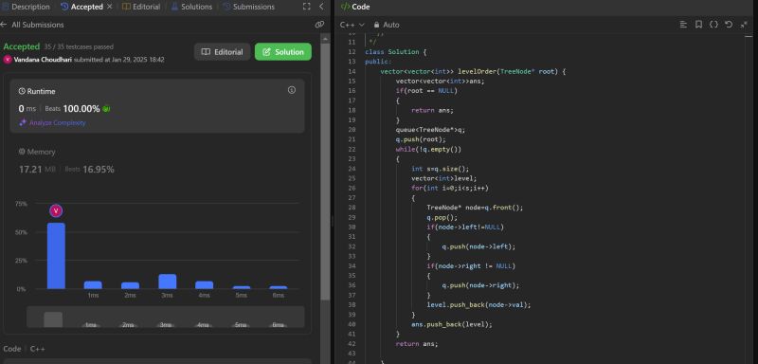Go back to All Submissions

pos(32,25)
